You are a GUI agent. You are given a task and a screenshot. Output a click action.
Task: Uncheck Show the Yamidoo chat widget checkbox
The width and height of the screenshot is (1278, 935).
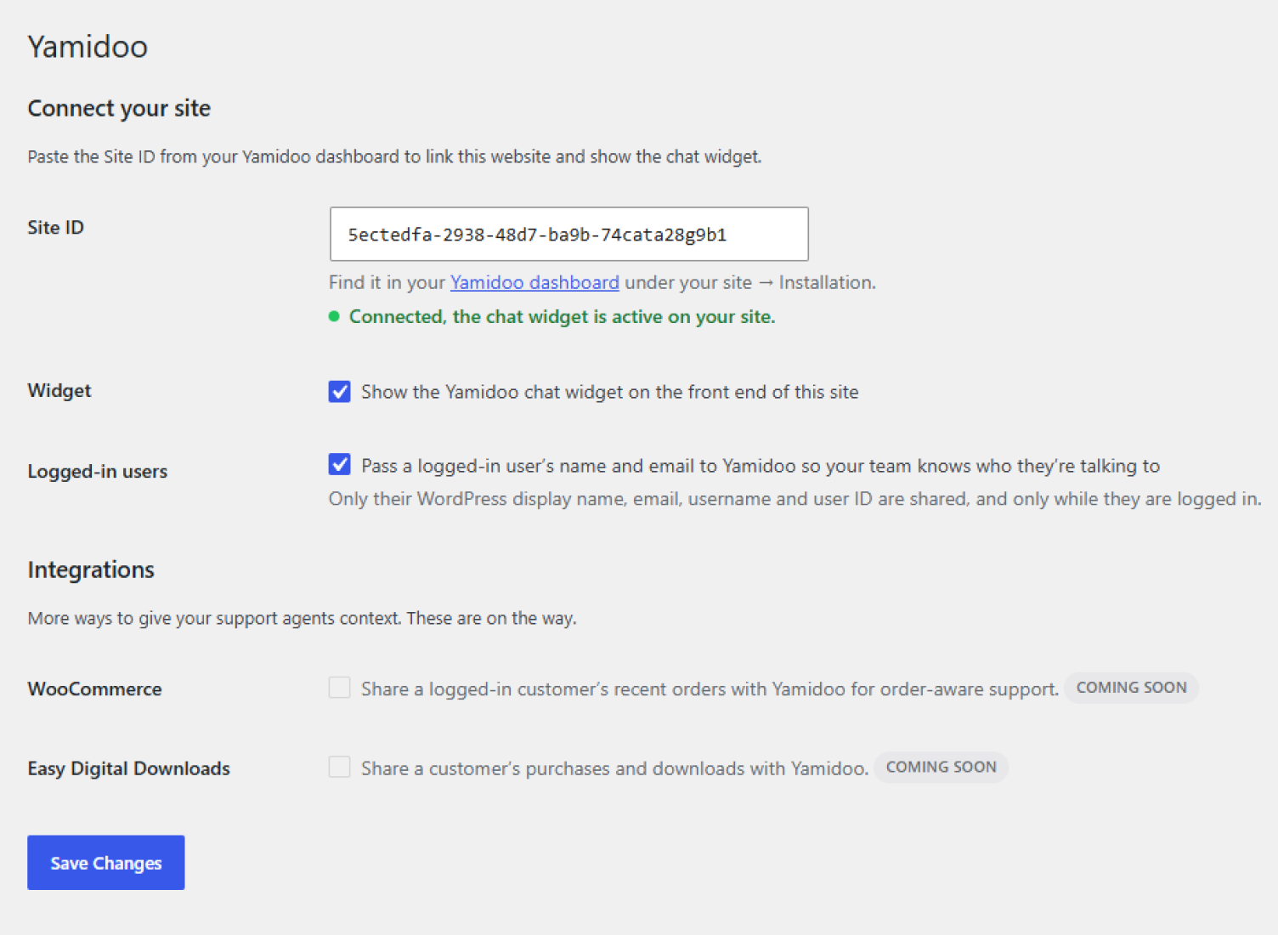coord(339,391)
